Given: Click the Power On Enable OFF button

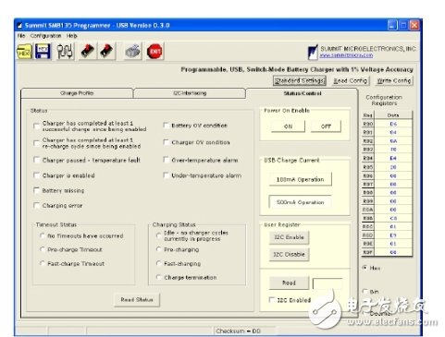Looking at the screenshot, I should click(326, 126).
